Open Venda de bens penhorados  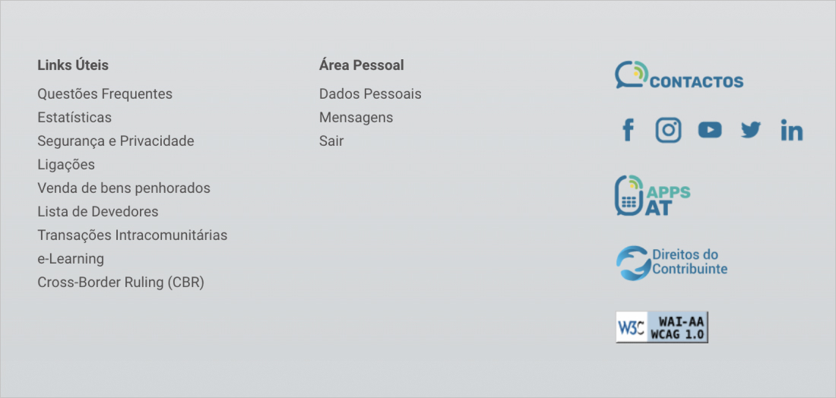124,188
